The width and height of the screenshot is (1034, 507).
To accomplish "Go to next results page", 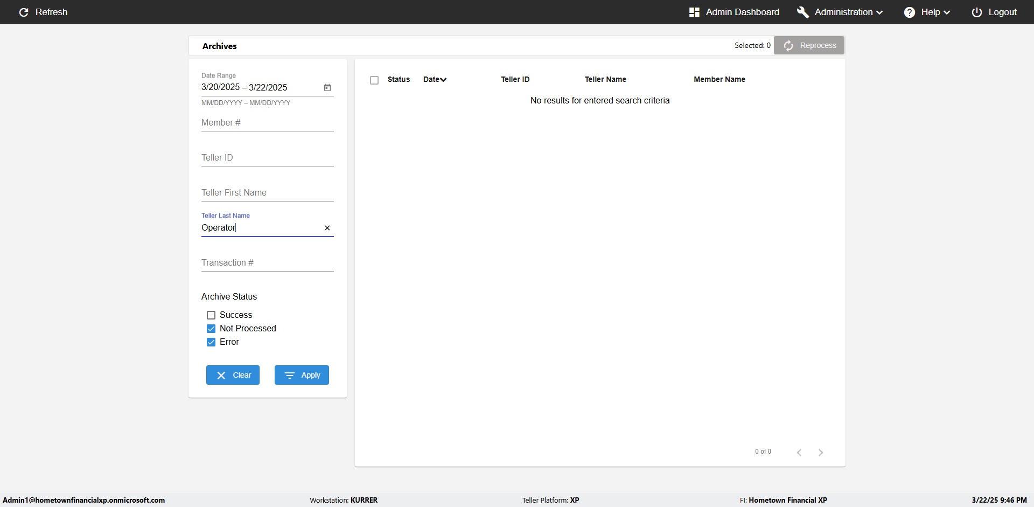I will 821,452.
